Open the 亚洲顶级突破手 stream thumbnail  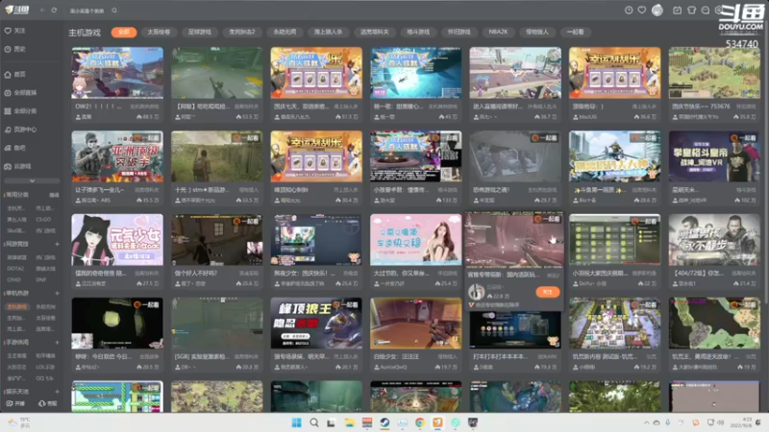coord(117,156)
